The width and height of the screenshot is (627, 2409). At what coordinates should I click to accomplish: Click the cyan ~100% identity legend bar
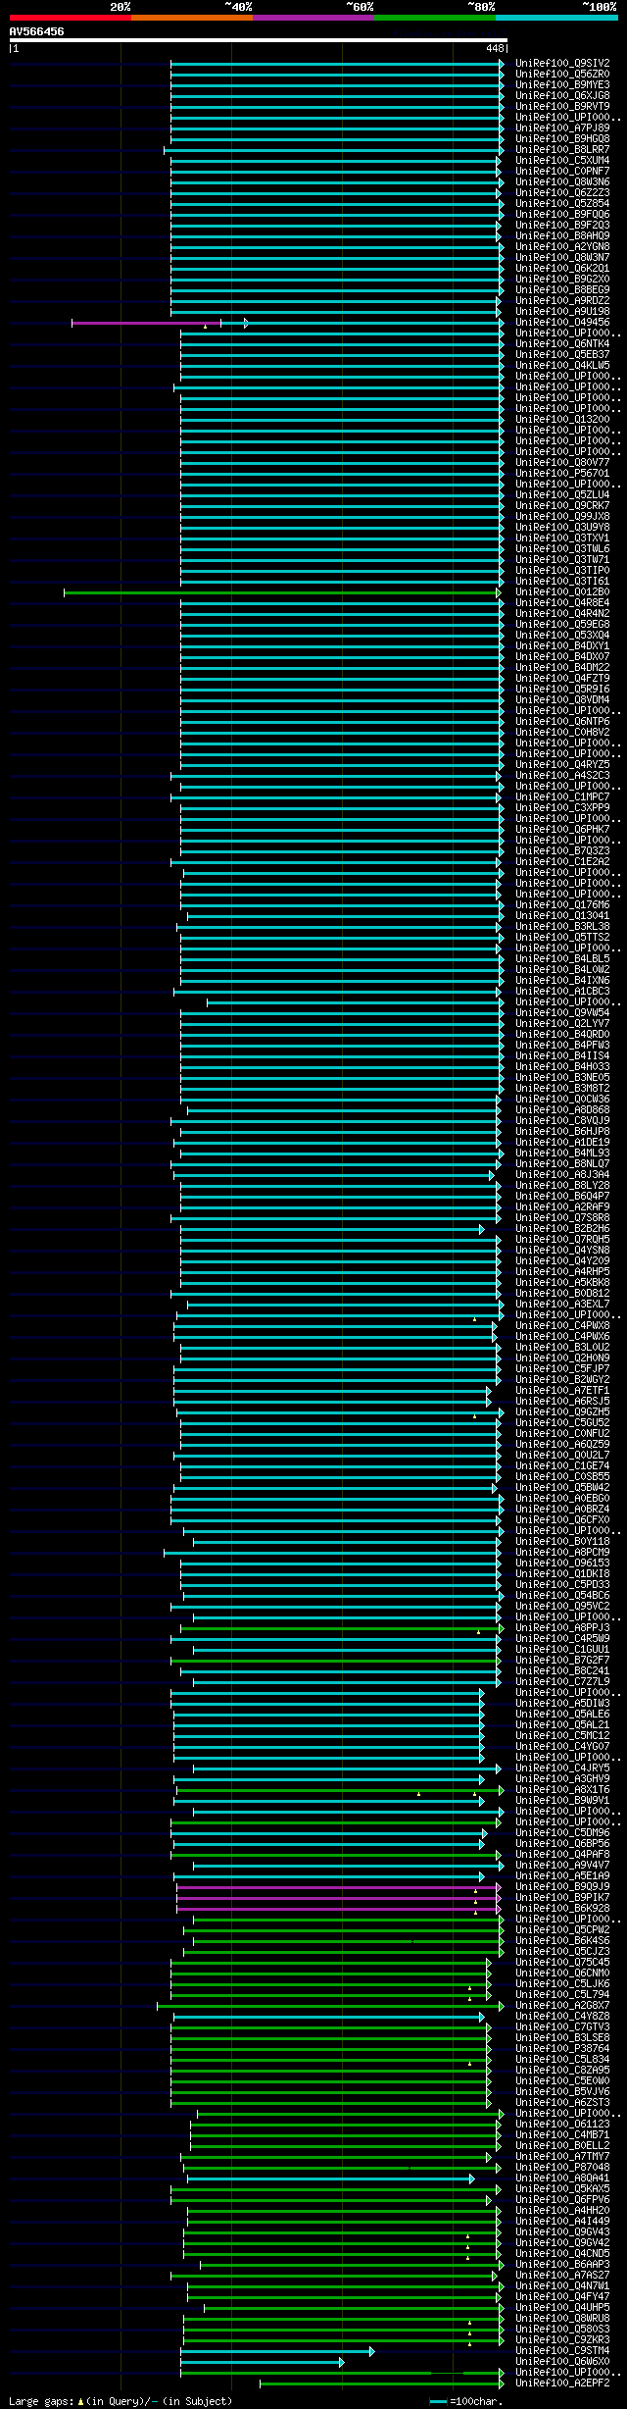556,18
